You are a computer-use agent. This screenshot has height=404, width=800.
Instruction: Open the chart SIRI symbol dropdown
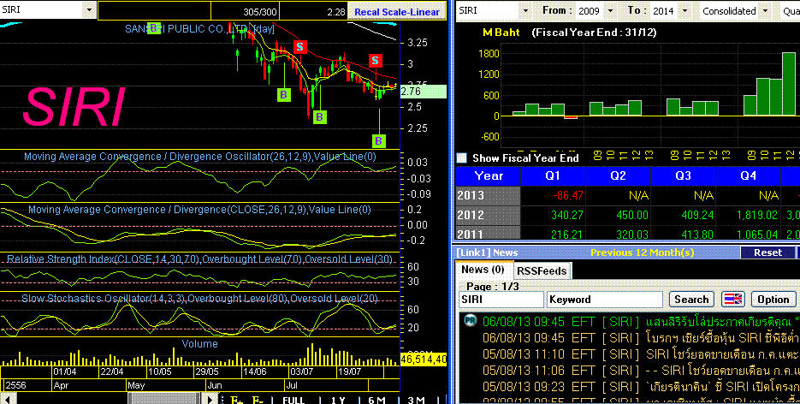pyautogui.click(x=89, y=9)
